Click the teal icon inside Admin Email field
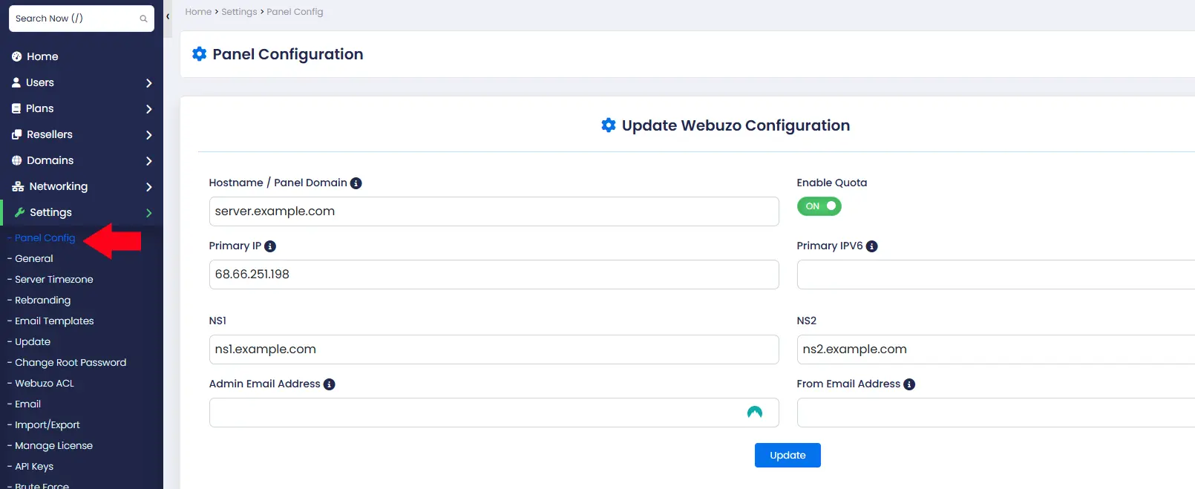This screenshot has height=489, width=1195. point(755,412)
